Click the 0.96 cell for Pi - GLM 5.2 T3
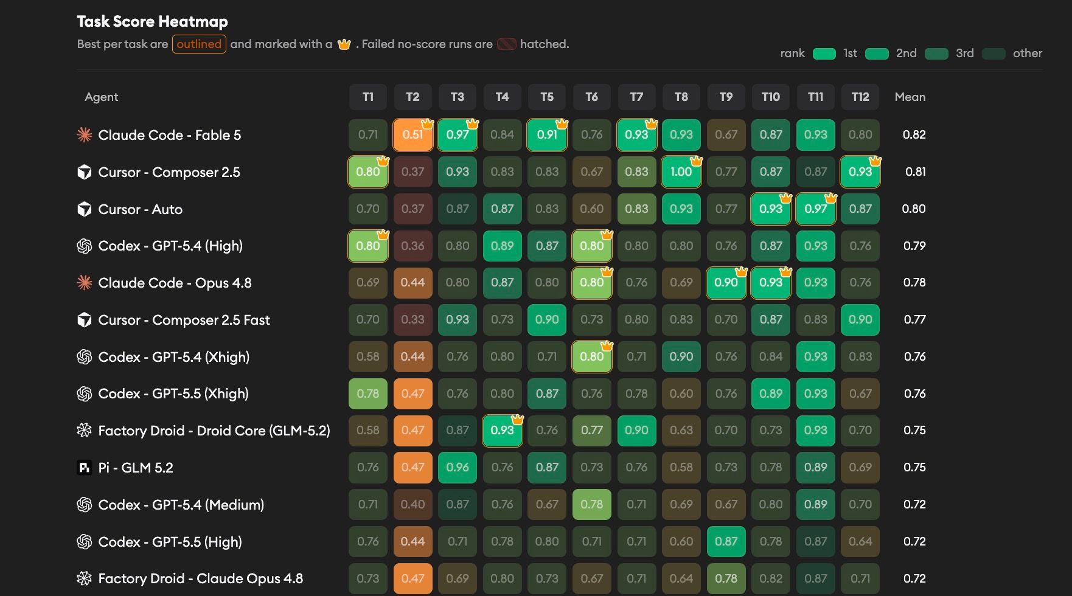This screenshot has width=1072, height=596. click(458, 468)
